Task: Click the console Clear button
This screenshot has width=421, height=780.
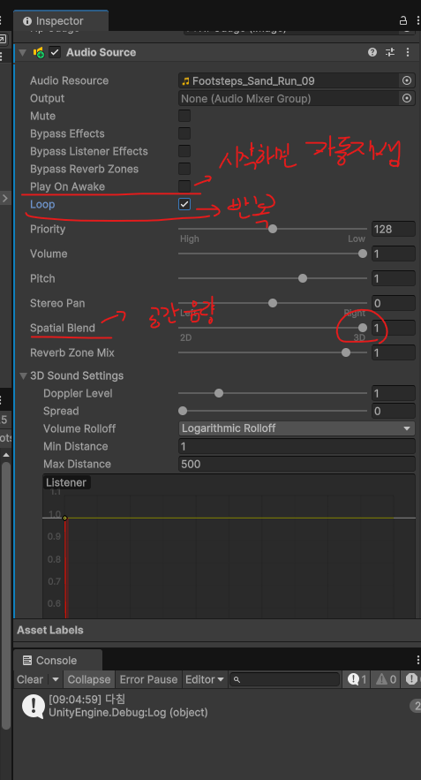Action: tap(30, 679)
